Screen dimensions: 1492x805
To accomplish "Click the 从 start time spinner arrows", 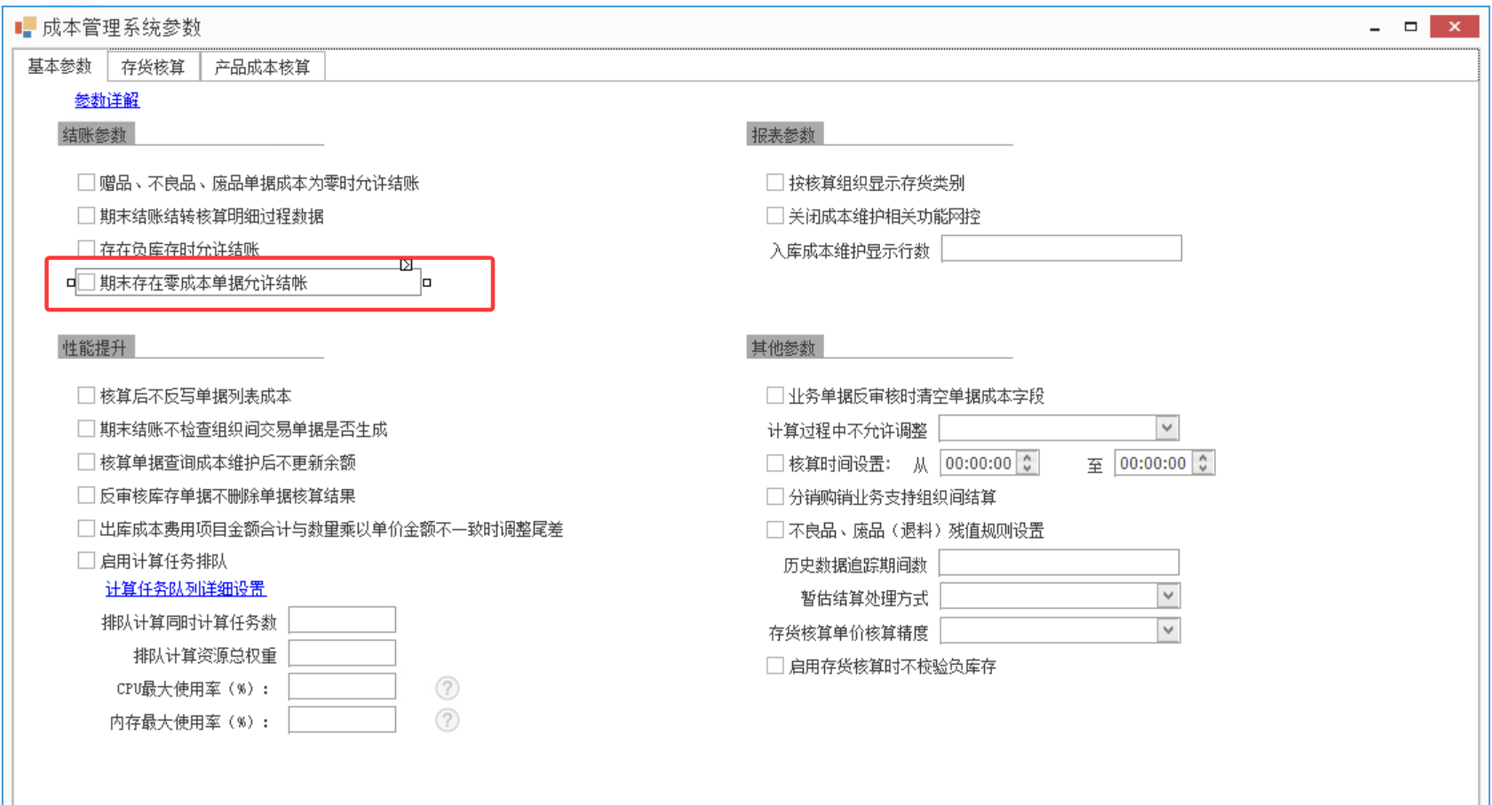I will tap(1028, 463).
